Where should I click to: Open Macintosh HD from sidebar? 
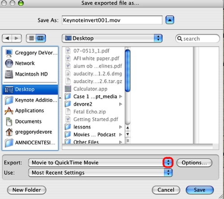coord(30,74)
